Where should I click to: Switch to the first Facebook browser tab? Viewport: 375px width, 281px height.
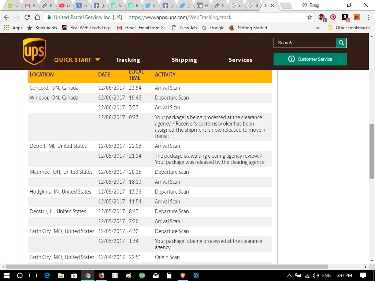[99, 5]
